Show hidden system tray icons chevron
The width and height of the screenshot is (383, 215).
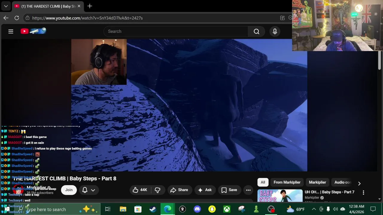314,209
